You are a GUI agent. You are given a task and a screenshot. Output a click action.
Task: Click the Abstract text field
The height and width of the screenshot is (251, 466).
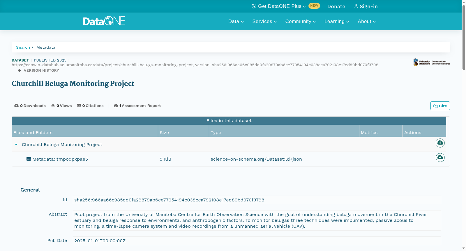click(257, 220)
